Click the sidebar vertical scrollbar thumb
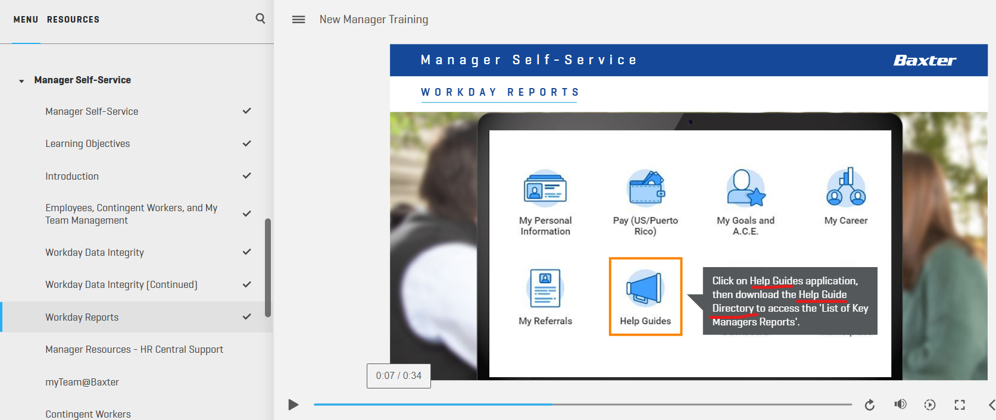The image size is (996, 420). pyautogui.click(x=268, y=268)
